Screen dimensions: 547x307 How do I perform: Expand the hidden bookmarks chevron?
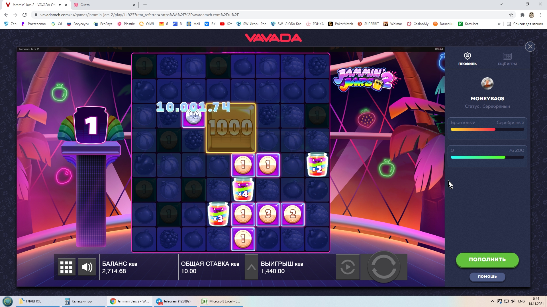[x=499, y=24]
